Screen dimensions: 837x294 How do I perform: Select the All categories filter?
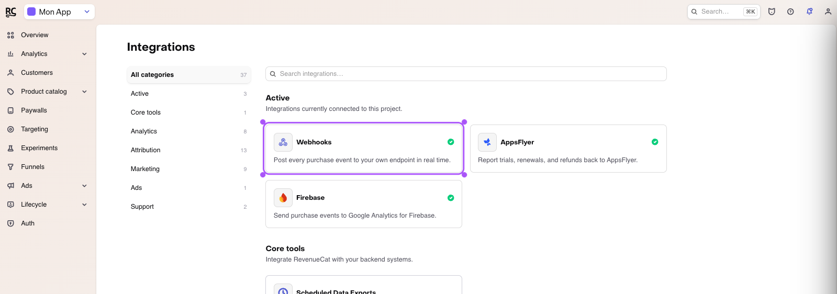(x=188, y=75)
